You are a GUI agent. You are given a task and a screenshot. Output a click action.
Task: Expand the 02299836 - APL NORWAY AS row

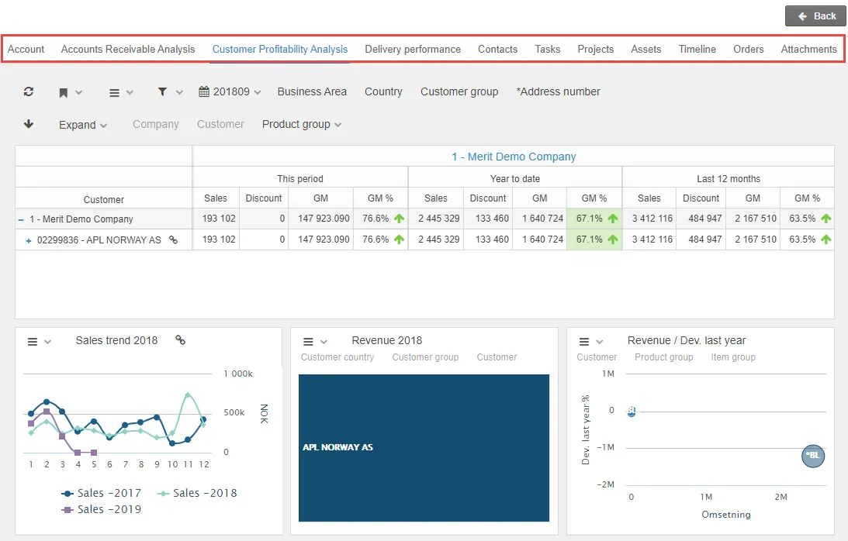click(29, 241)
